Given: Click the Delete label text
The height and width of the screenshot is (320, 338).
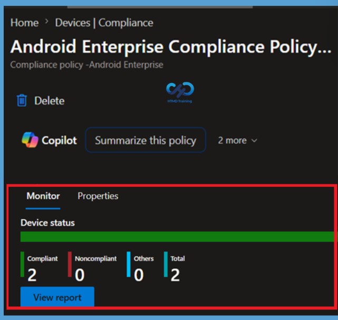Looking at the screenshot, I should pyautogui.click(x=50, y=101).
